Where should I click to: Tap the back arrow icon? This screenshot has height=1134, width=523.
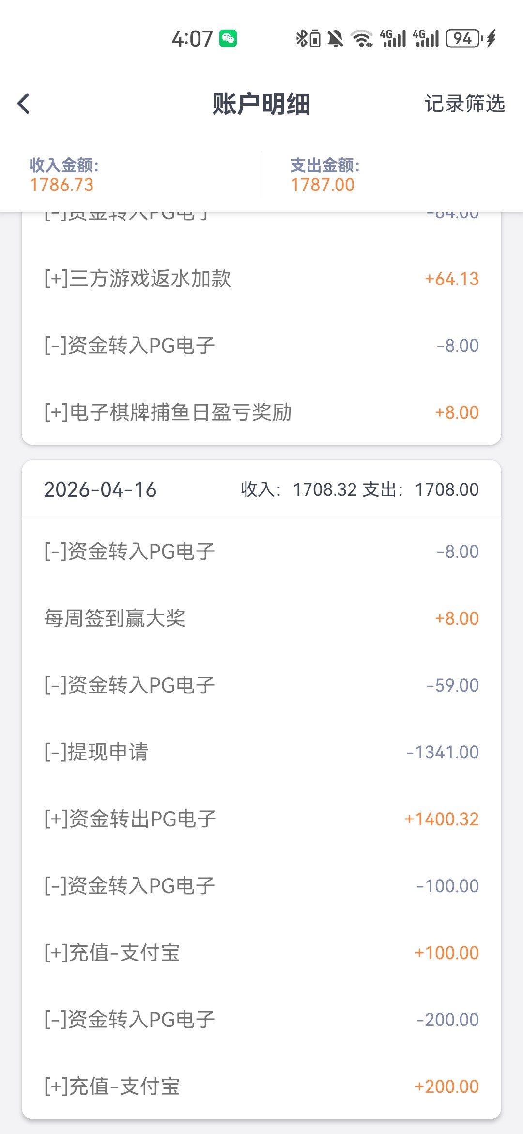pos(24,104)
